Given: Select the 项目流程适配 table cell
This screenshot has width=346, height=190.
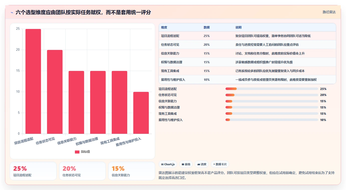Looking at the screenshot, I should pos(170,36).
